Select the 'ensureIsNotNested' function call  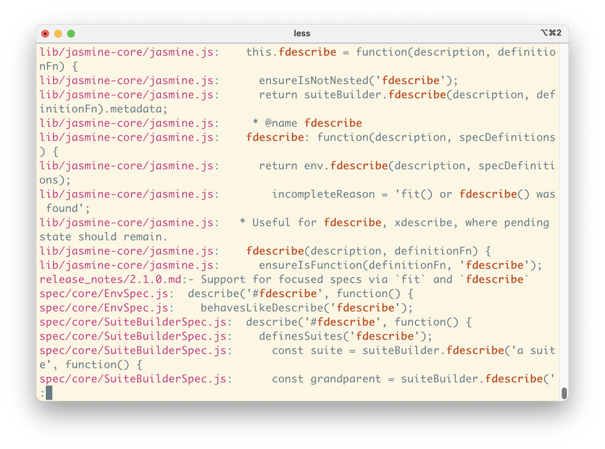(313, 80)
